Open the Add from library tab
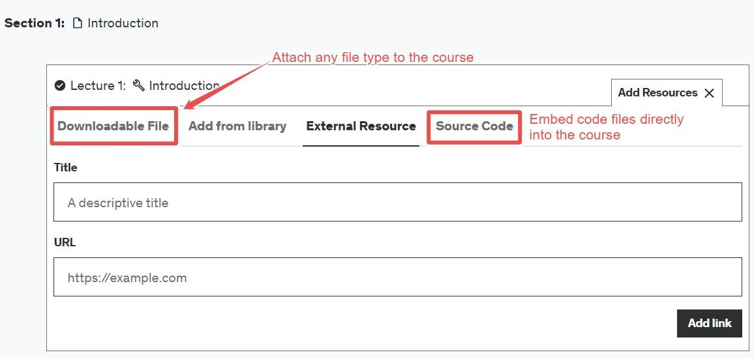The image size is (754, 359). pyautogui.click(x=237, y=126)
